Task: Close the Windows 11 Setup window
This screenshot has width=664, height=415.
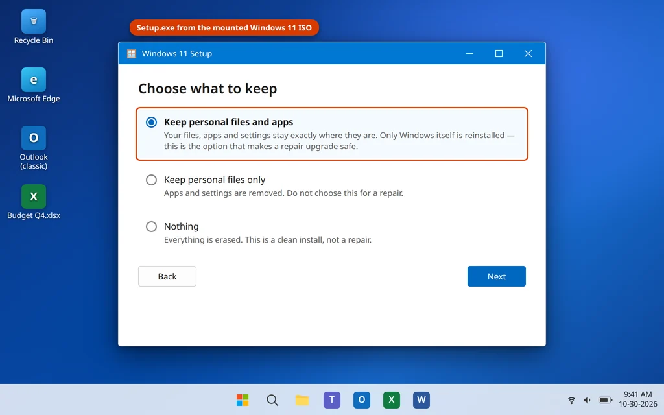Action: click(x=528, y=53)
